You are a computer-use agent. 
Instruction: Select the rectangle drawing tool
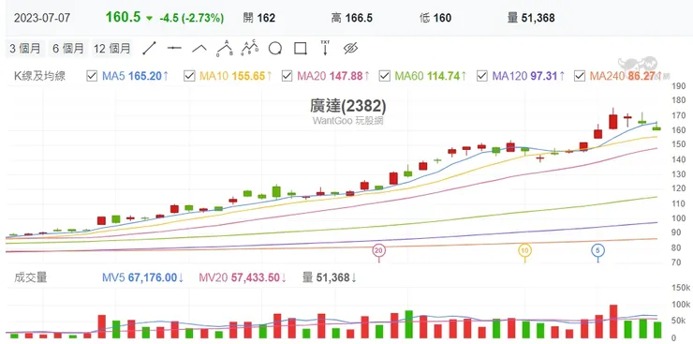[x=301, y=48]
